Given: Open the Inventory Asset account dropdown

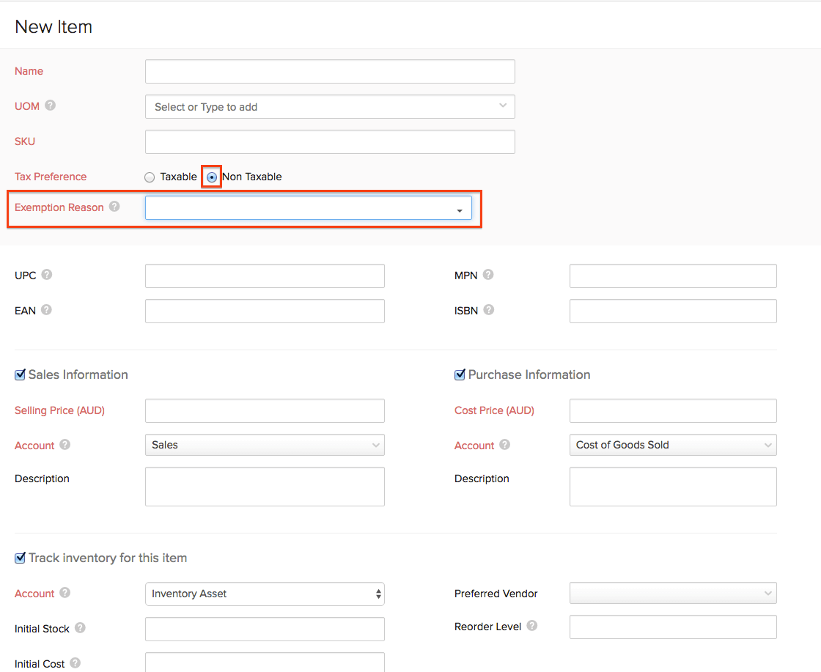Looking at the screenshot, I should click(x=265, y=594).
